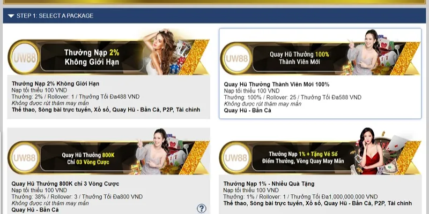Click 'Nạp tối thiểu 100 VND' in the 2% package
The height and width of the screenshot is (214, 429).
coord(39,90)
